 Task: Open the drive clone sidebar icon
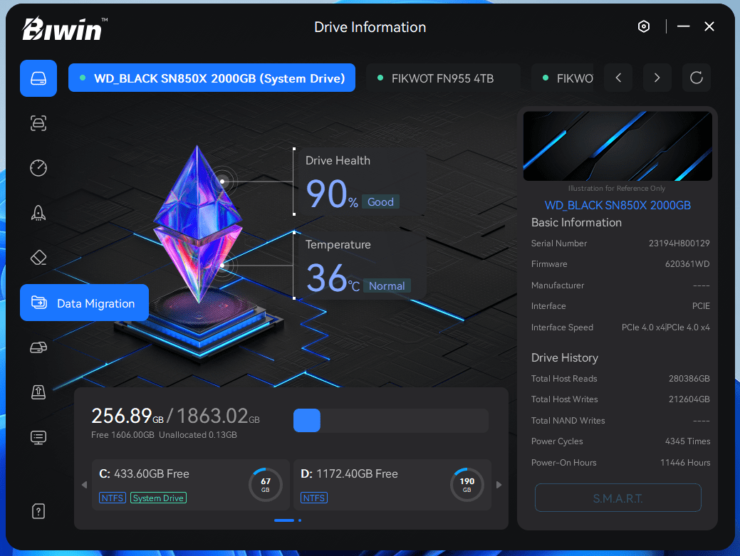point(38,347)
